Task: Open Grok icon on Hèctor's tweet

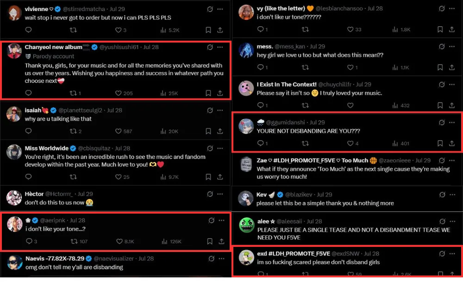Action: coord(210,194)
